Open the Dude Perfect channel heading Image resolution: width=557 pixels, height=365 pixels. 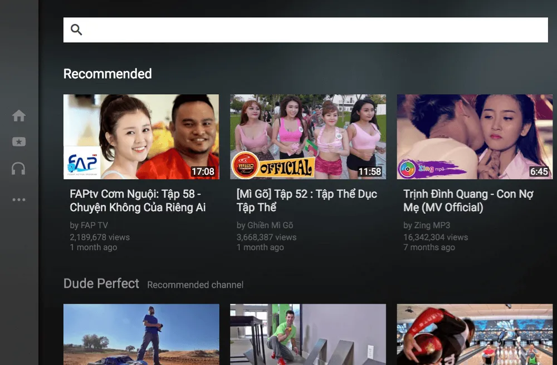(x=101, y=283)
